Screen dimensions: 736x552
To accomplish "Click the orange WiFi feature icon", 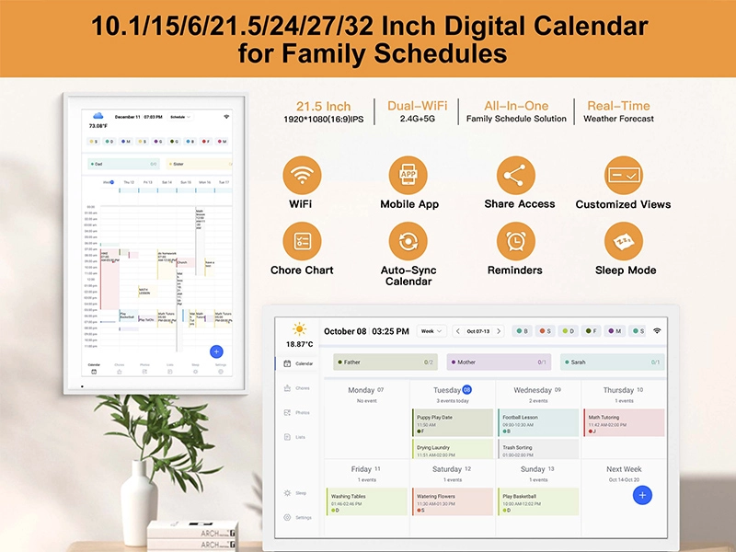I will click(x=302, y=175).
